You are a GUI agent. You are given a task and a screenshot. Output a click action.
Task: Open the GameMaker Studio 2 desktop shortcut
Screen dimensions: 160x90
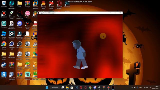[12, 35]
